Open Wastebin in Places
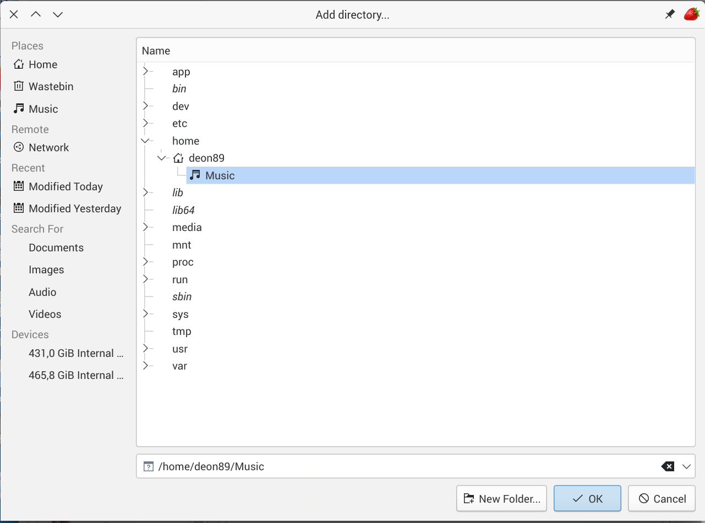 pyautogui.click(x=51, y=86)
